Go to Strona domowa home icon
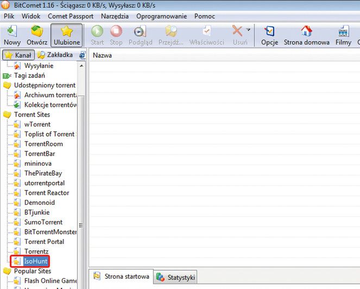Image resolution: width=360 pixels, height=289 pixels. coord(306,32)
